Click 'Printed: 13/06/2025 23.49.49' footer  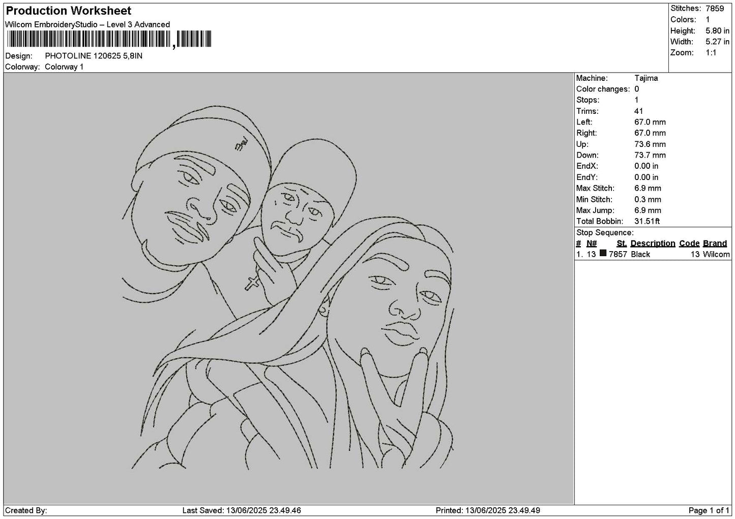(x=488, y=510)
